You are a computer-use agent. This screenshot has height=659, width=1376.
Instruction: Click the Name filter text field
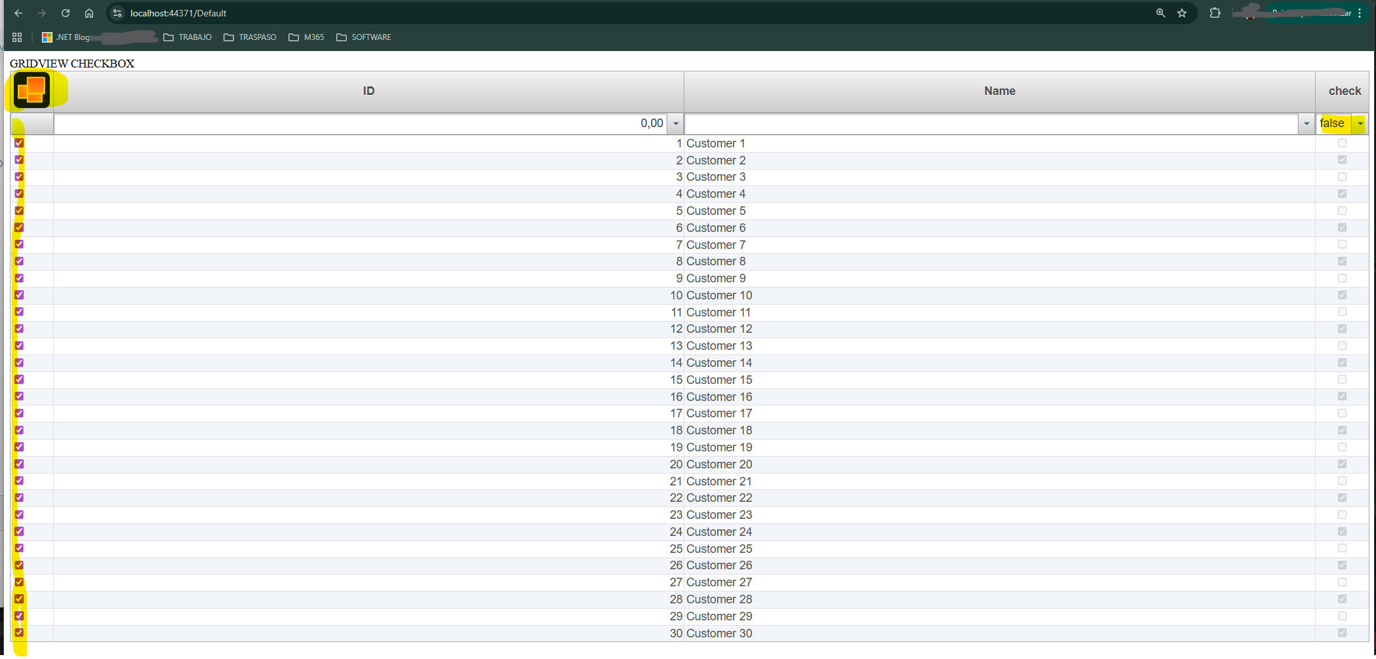pos(990,124)
